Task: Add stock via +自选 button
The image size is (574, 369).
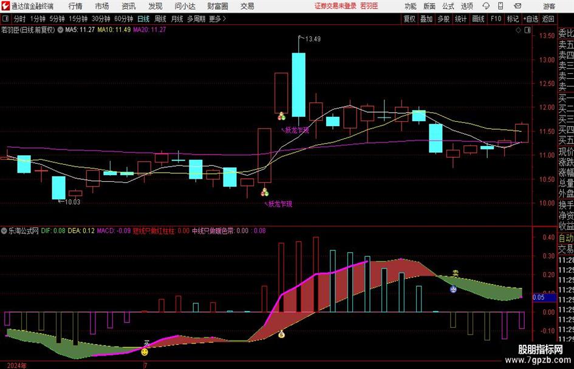Action: [x=531, y=19]
